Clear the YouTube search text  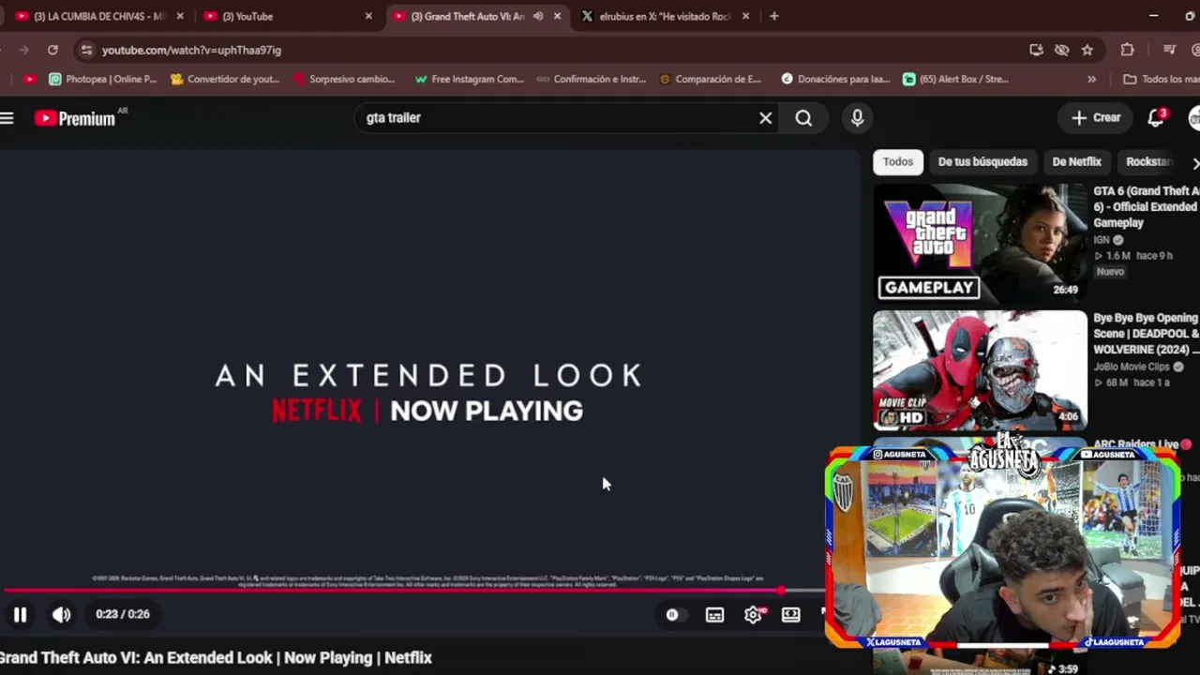tap(766, 118)
